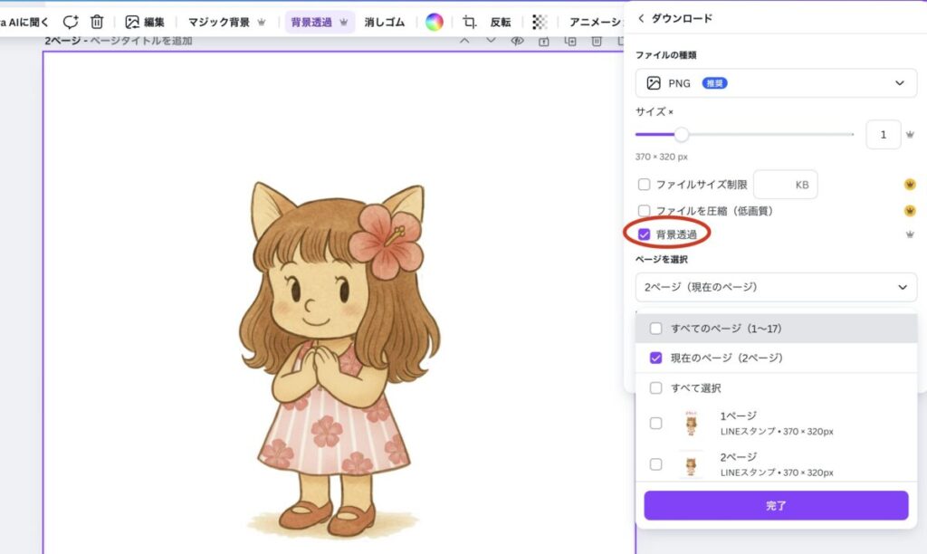
Task: Click the checkered transparency icon
Action: (x=540, y=22)
